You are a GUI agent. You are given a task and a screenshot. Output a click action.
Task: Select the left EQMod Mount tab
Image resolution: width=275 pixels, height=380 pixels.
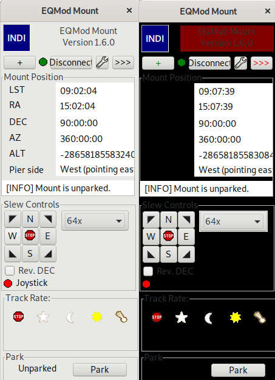click(70, 11)
